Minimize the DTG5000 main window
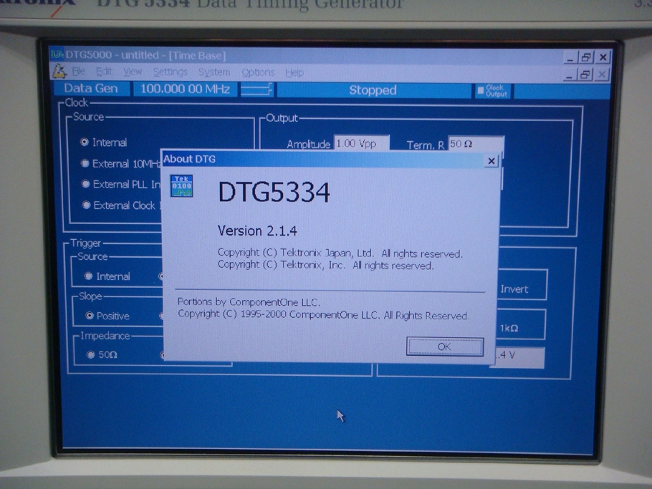Screen dimensions: 652x489 (570, 57)
